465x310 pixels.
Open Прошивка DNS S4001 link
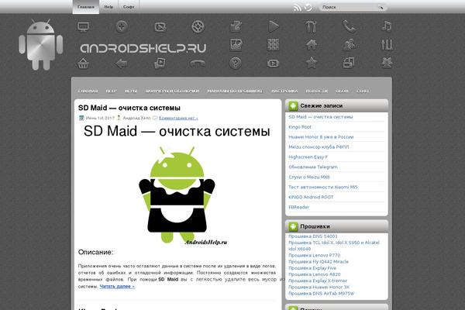pos(313,236)
